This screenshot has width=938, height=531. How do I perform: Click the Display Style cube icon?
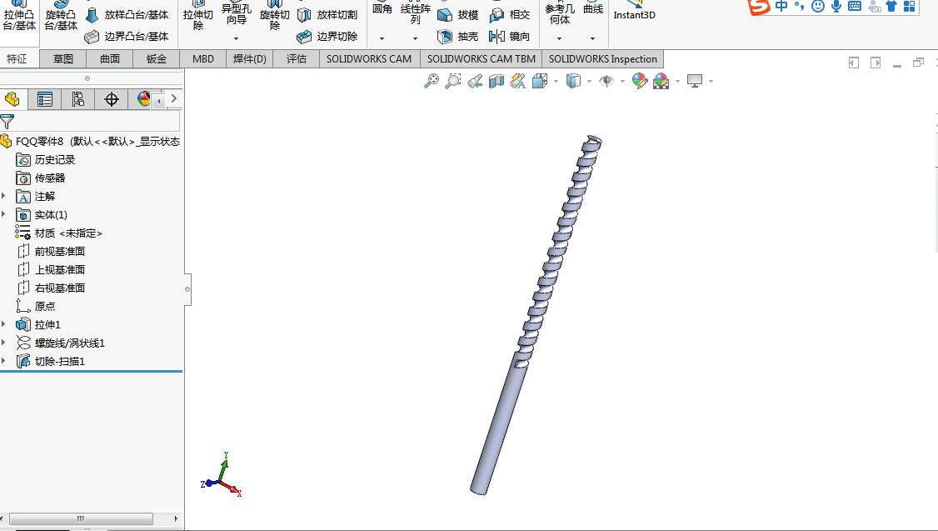(x=573, y=81)
